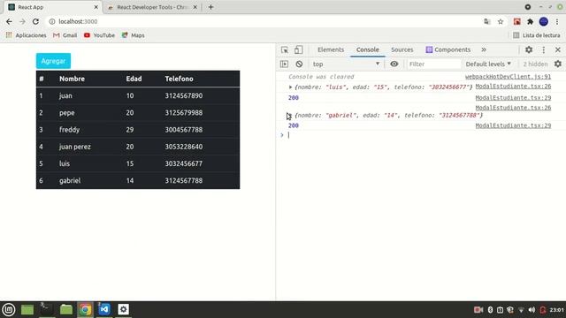Go back in browser history
Screen dimensions: 566x318
[x=9, y=21]
